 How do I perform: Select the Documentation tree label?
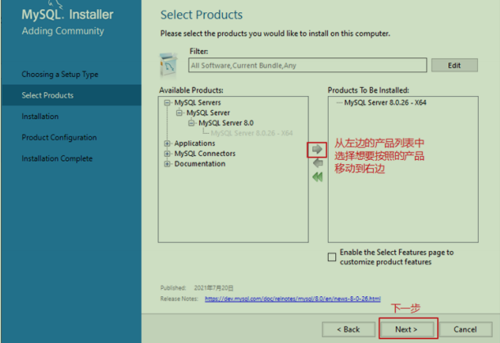click(x=200, y=164)
